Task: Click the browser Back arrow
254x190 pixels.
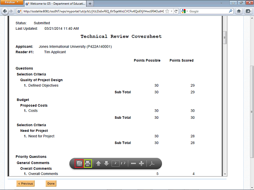Action: (5, 11)
